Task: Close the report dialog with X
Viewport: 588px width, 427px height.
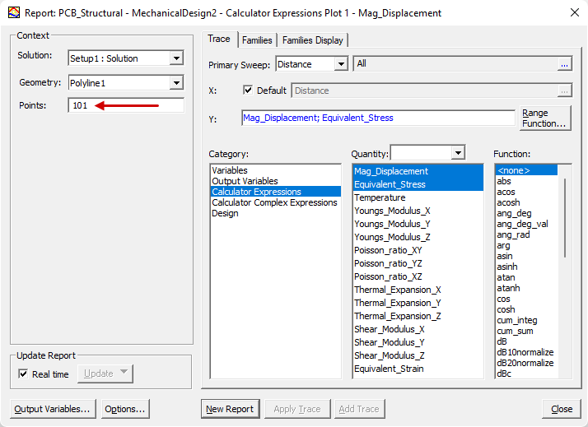Action: tap(573, 13)
